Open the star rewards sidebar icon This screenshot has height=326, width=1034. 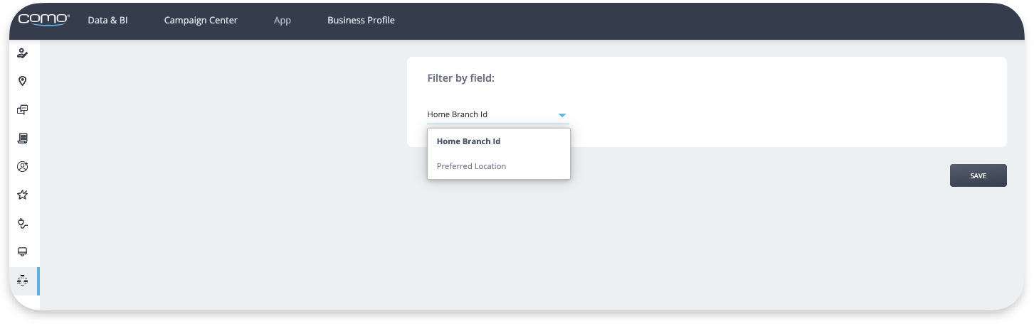pyautogui.click(x=22, y=195)
